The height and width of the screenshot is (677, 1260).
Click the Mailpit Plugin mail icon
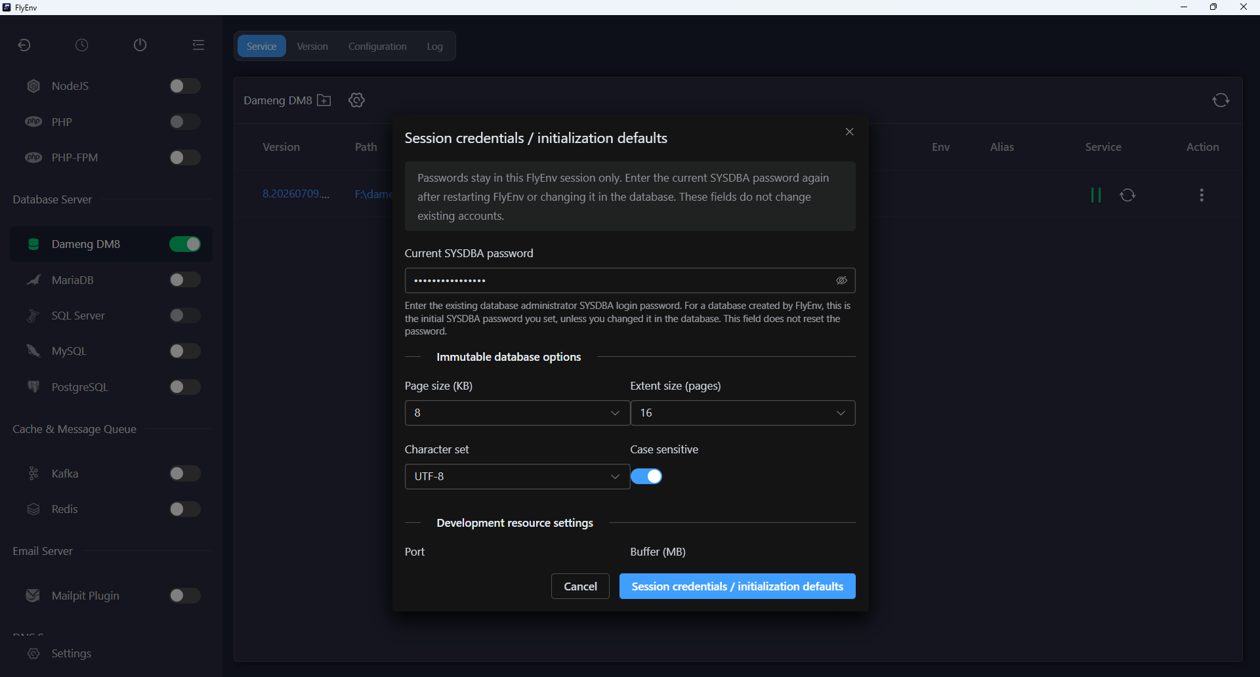tap(33, 596)
